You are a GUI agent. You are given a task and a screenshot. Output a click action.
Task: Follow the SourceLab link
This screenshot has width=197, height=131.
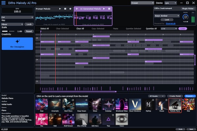coord(170,24)
